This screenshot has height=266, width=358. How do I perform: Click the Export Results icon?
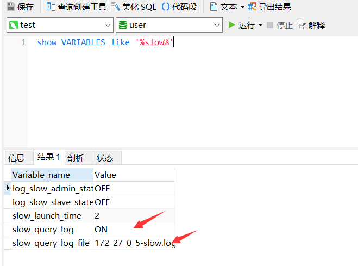pos(252,7)
